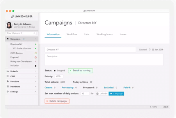Expand the CRM section chevron
Screen dimensions: 176x118
(35, 76)
